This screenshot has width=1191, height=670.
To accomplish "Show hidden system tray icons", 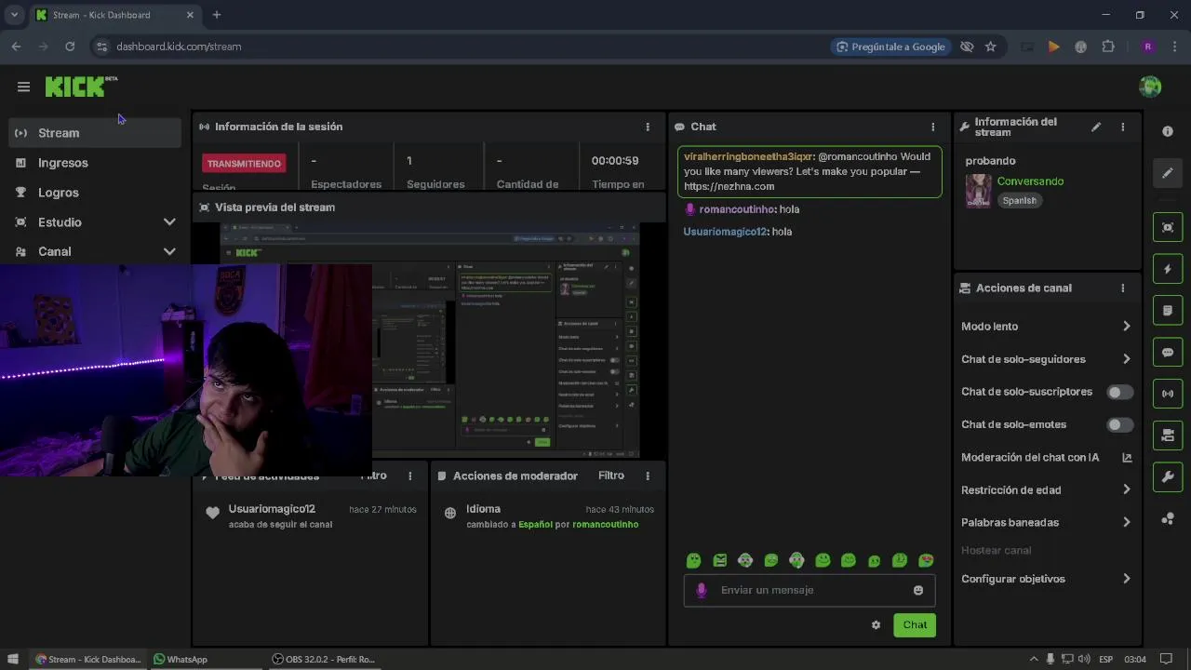I will [x=1033, y=659].
